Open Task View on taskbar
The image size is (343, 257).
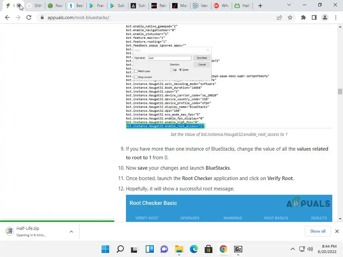pos(135,249)
